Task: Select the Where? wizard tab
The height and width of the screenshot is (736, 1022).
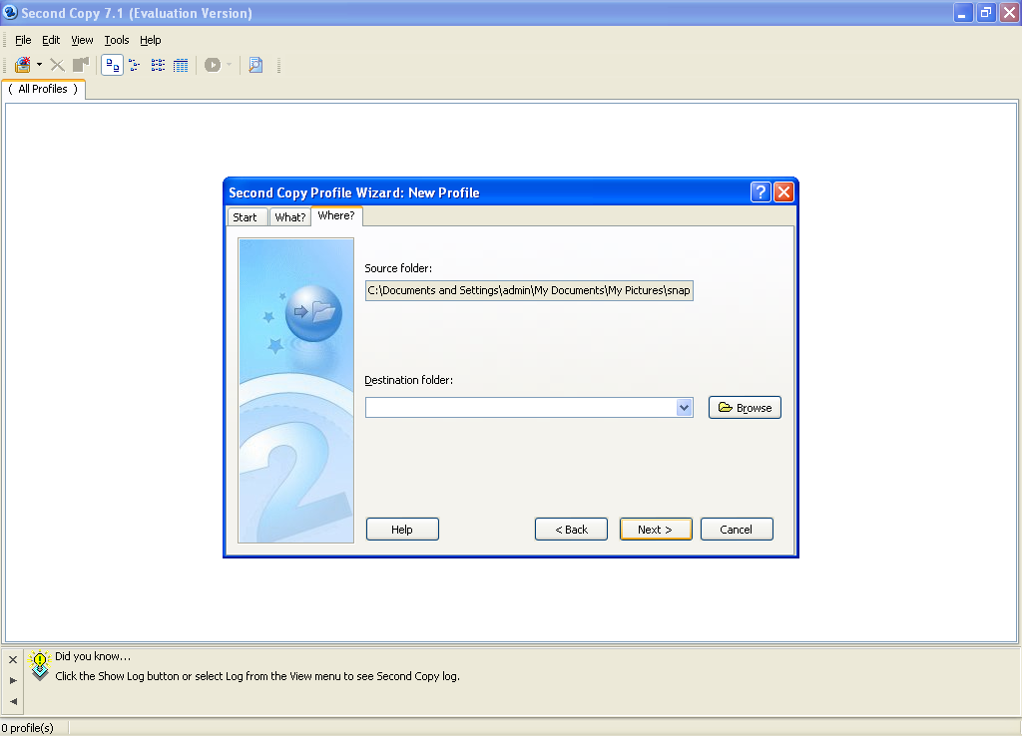Action: 336,215
